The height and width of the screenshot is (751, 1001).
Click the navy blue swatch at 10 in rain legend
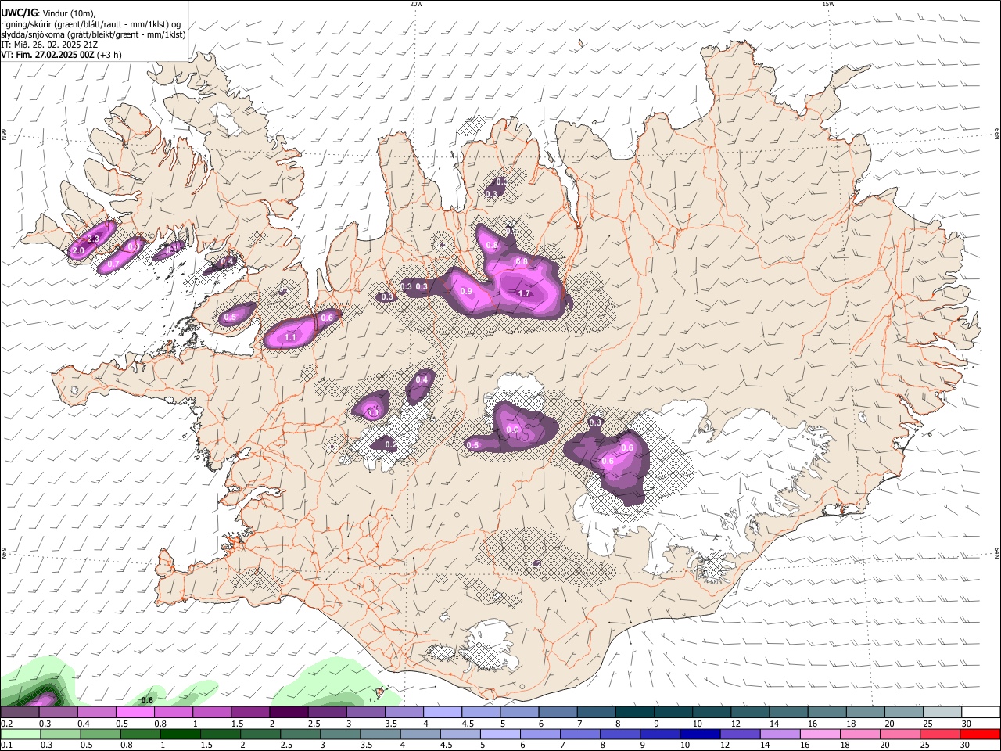(701, 734)
